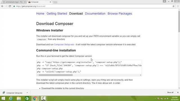
Task: Open the Windows Start menu
Action: (x=3, y=98)
